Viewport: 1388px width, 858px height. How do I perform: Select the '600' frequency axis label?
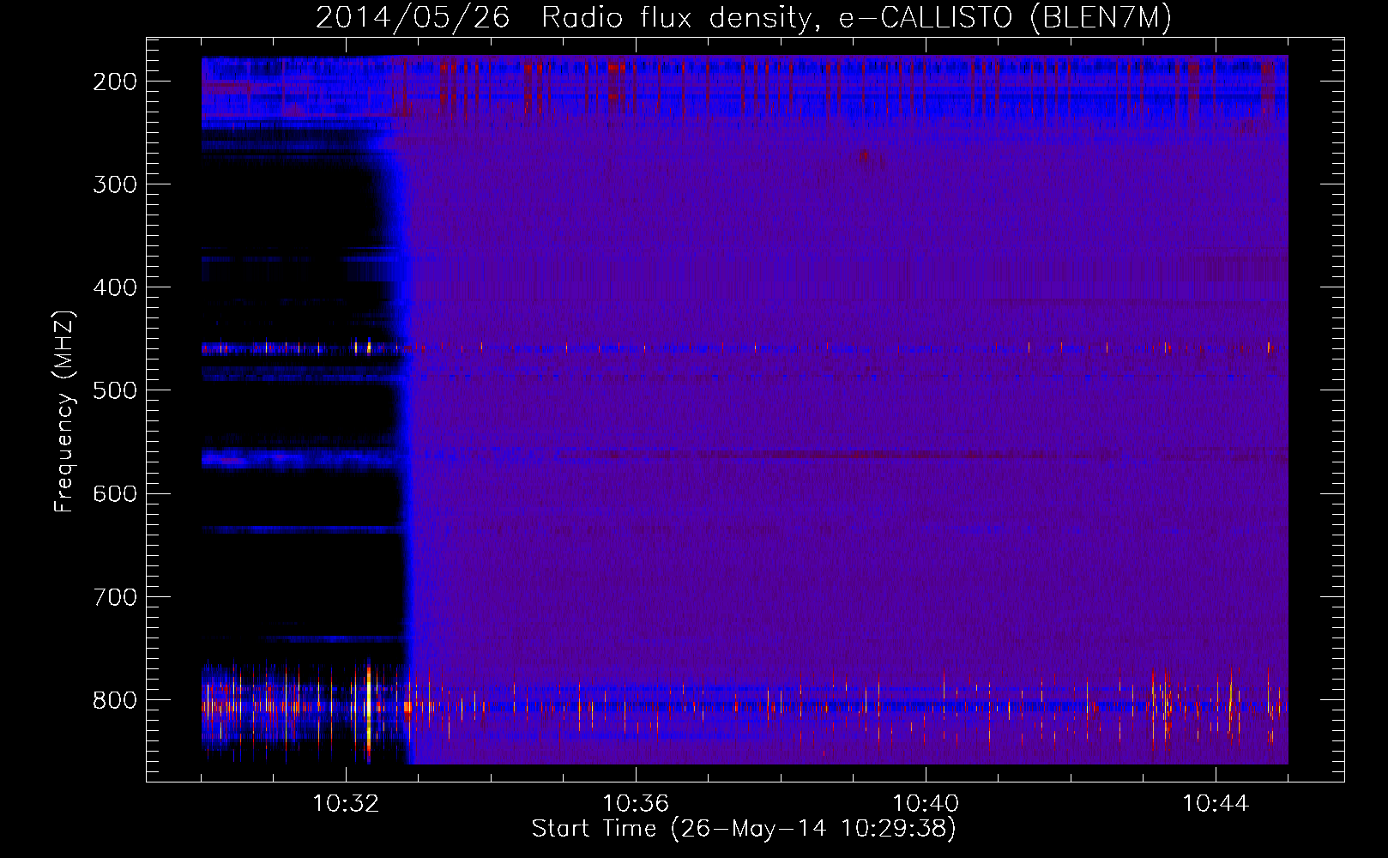(x=115, y=493)
